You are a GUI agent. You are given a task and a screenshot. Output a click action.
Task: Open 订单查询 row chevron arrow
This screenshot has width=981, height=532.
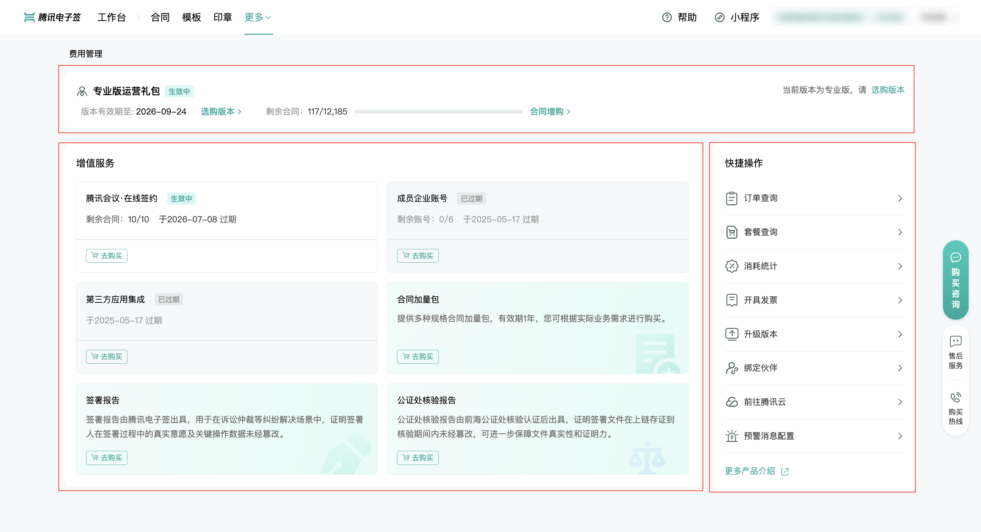900,198
